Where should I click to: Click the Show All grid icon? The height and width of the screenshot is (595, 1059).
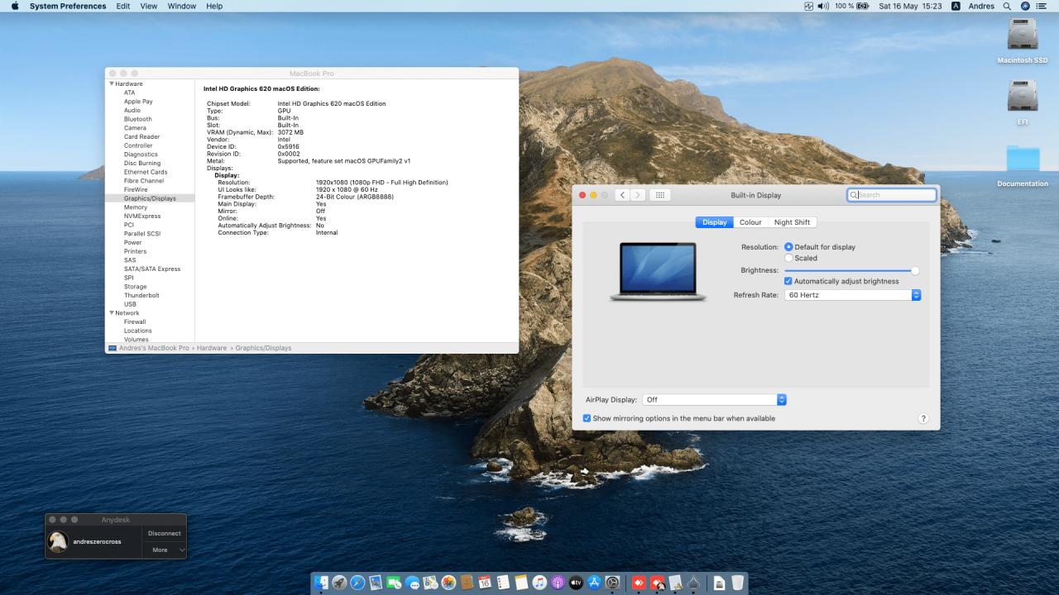coord(659,195)
